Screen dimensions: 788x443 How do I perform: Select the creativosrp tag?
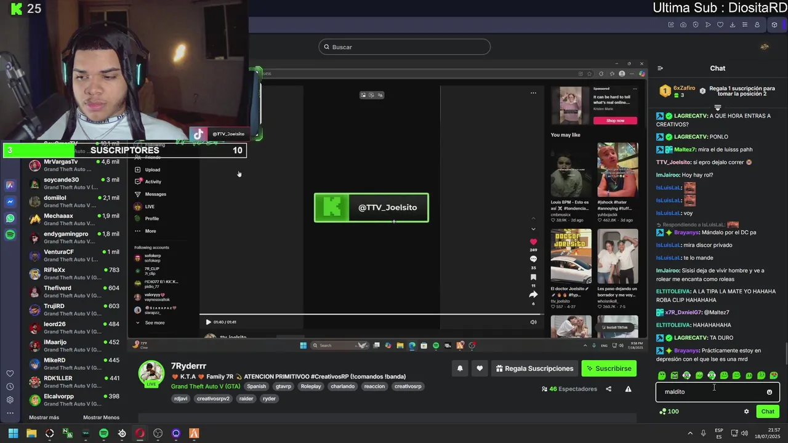408,386
